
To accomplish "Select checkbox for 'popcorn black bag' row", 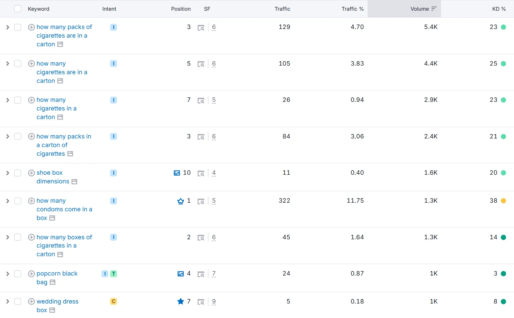I will click(x=18, y=274).
